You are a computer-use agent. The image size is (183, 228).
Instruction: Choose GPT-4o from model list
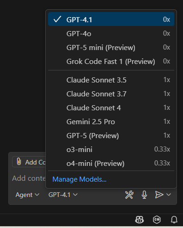[x=111, y=33]
